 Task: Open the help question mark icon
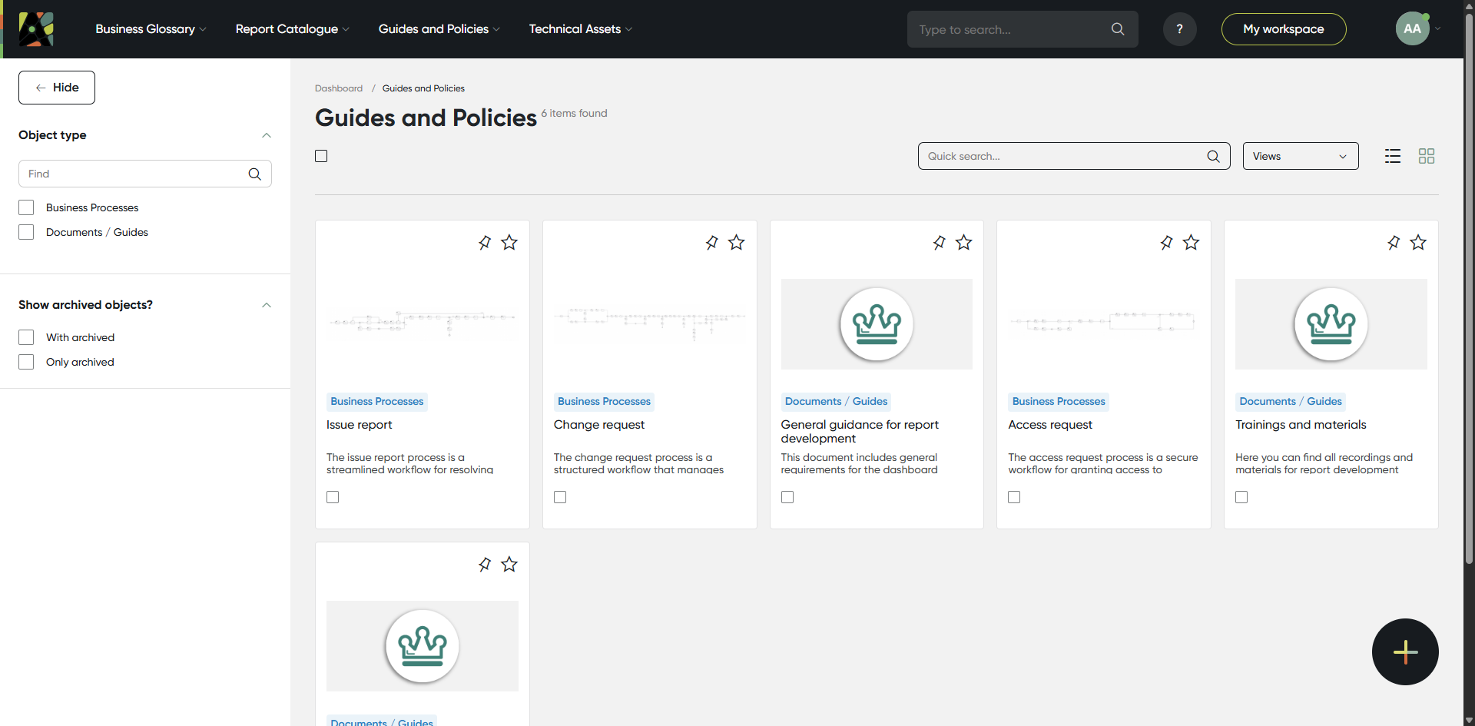(1179, 29)
